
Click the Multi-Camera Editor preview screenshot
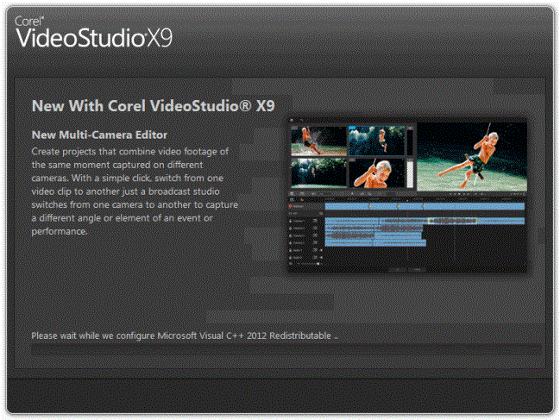(407, 196)
